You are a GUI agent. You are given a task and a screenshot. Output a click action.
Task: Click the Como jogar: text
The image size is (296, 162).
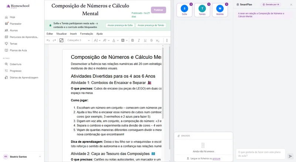pos(80,100)
